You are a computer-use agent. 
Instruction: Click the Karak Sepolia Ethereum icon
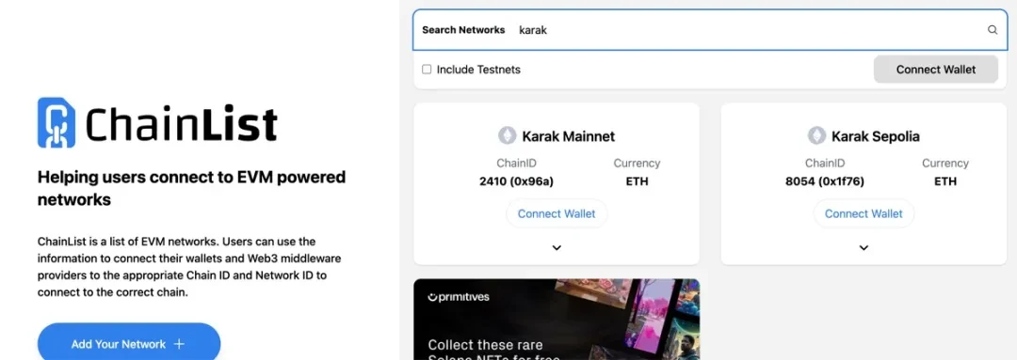[x=816, y=136]
